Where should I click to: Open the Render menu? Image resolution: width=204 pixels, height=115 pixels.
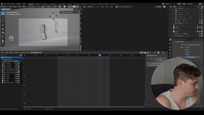13,4
